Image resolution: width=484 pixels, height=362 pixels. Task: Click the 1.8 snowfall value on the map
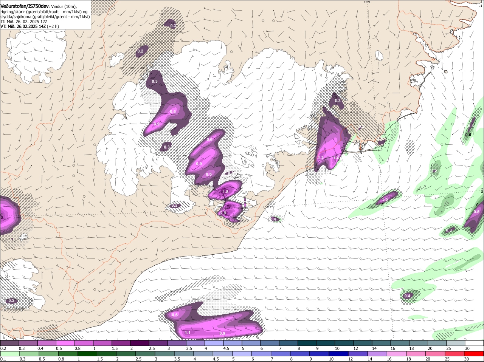(x=225, y=192)
